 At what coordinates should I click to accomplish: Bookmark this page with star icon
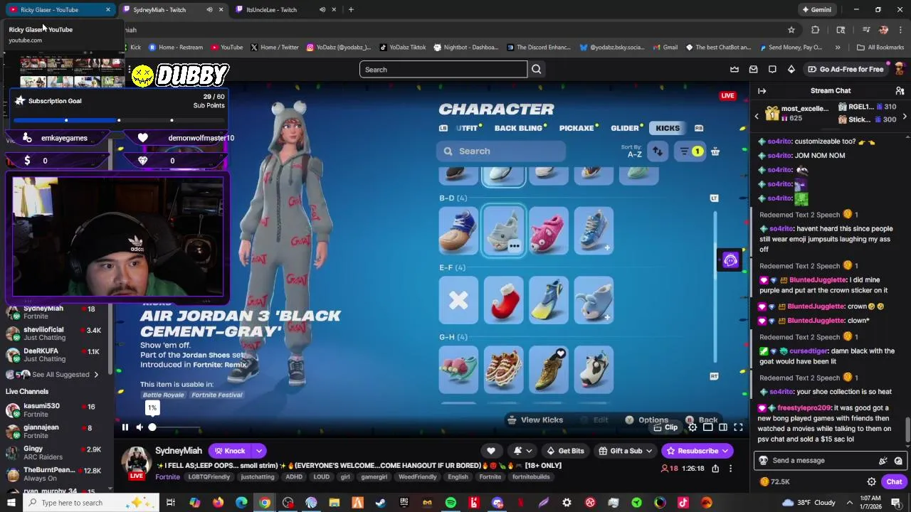tap(791, 30)
